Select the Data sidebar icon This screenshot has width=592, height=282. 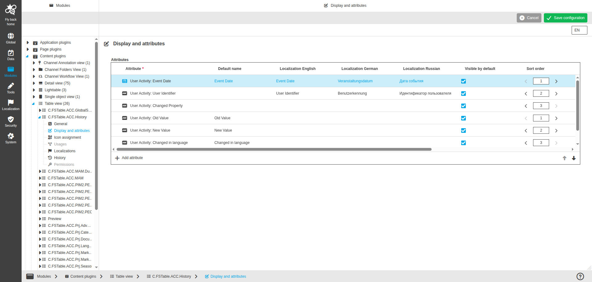10,54
